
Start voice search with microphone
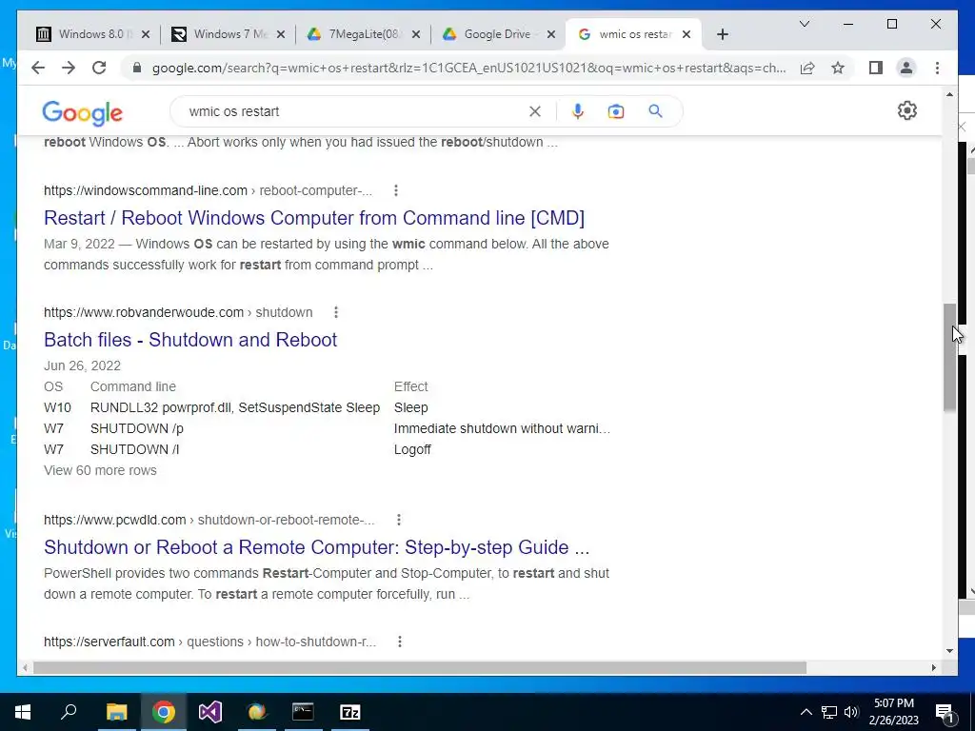(x=578, y=111)
